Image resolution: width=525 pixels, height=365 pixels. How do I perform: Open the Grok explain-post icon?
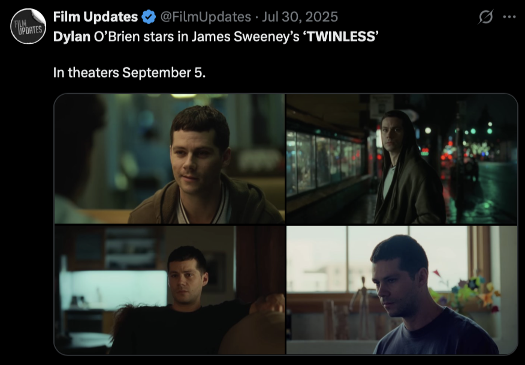pyautogui.click(x=485, y=17)
